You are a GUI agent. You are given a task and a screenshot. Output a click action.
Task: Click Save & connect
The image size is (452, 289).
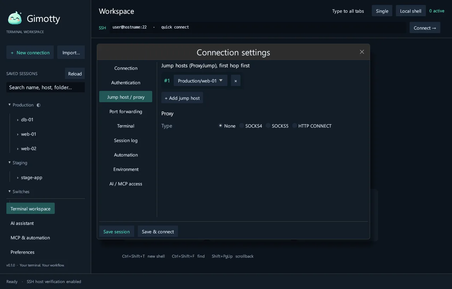tap(158, 232)
